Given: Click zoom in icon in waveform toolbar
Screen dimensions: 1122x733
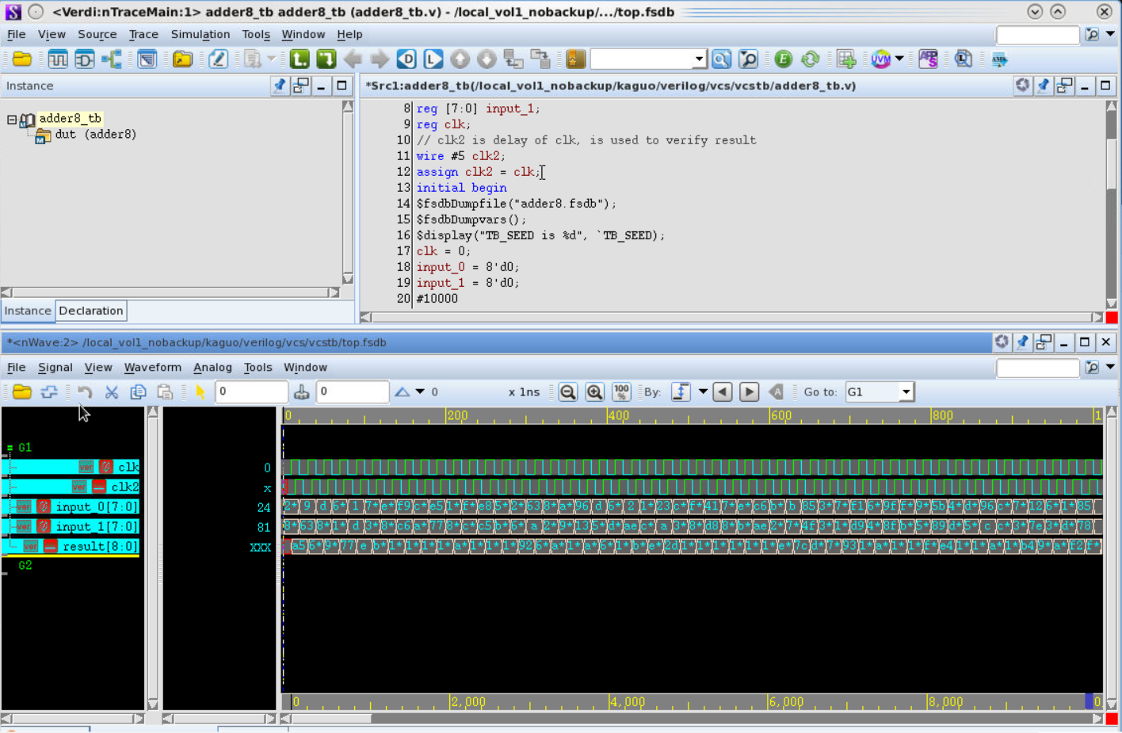Looking at the screenshot, I should coord(594,392).
